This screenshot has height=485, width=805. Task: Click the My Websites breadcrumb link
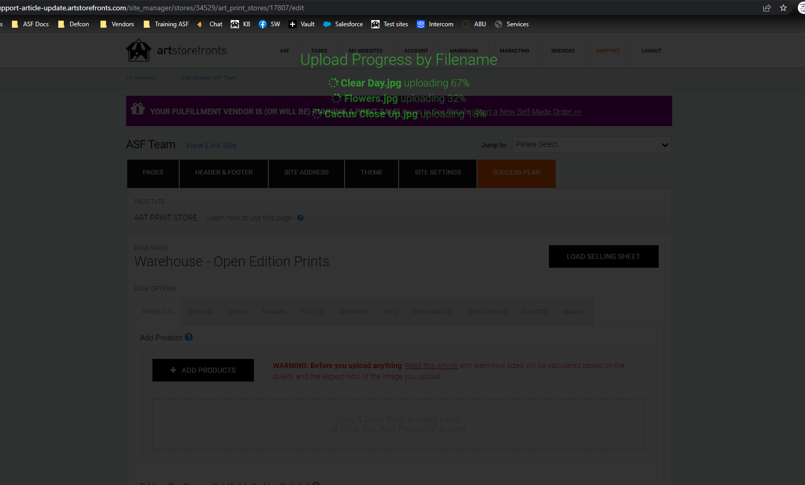[x=140, y=78]
